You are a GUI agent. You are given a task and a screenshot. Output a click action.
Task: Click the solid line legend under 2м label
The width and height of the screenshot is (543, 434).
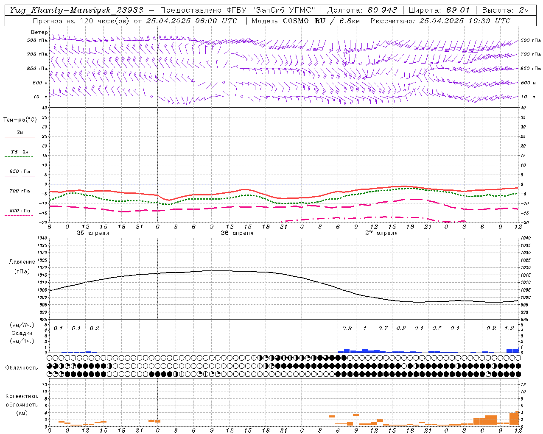[20, 137]
